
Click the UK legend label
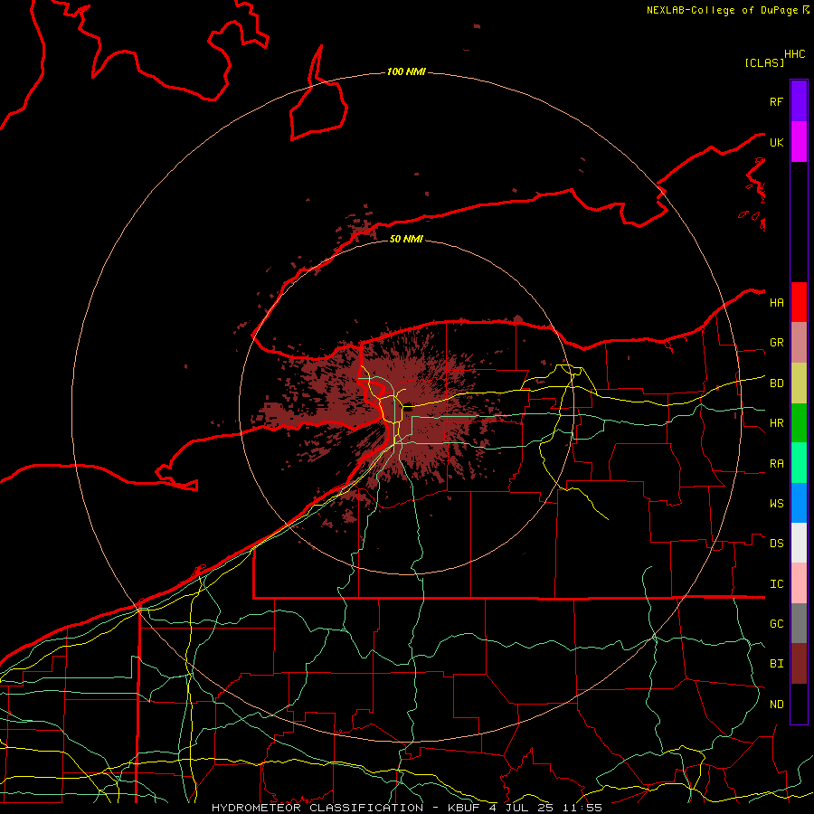(x=776, y=143)
